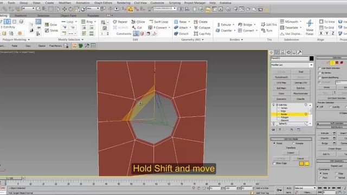Toggle the Angle Snap icon
This screenshot has height=195, width=347.
(130, 9)
